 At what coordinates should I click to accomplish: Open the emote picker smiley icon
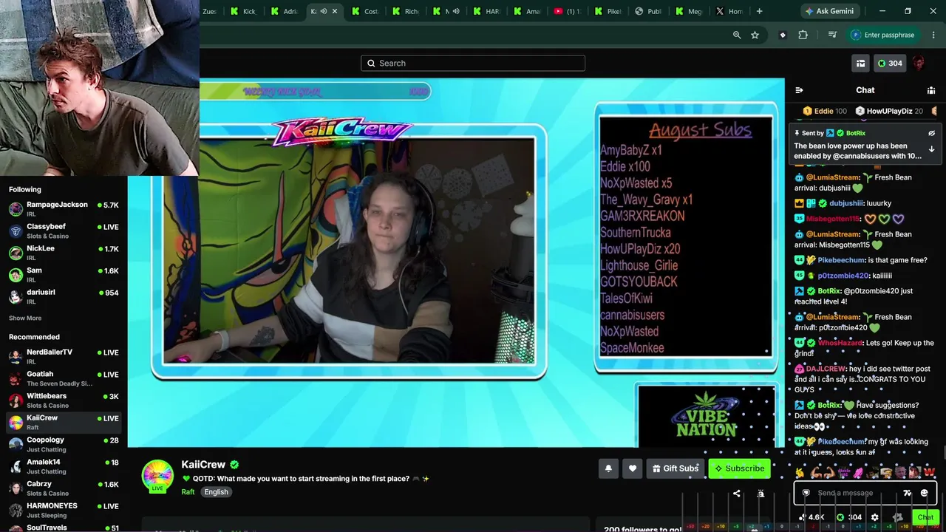(924, 493)
